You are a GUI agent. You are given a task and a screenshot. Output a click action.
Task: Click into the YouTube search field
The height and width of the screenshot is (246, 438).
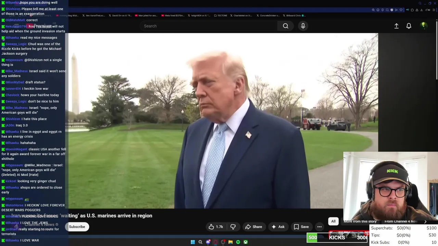click(x=209, y=26)
